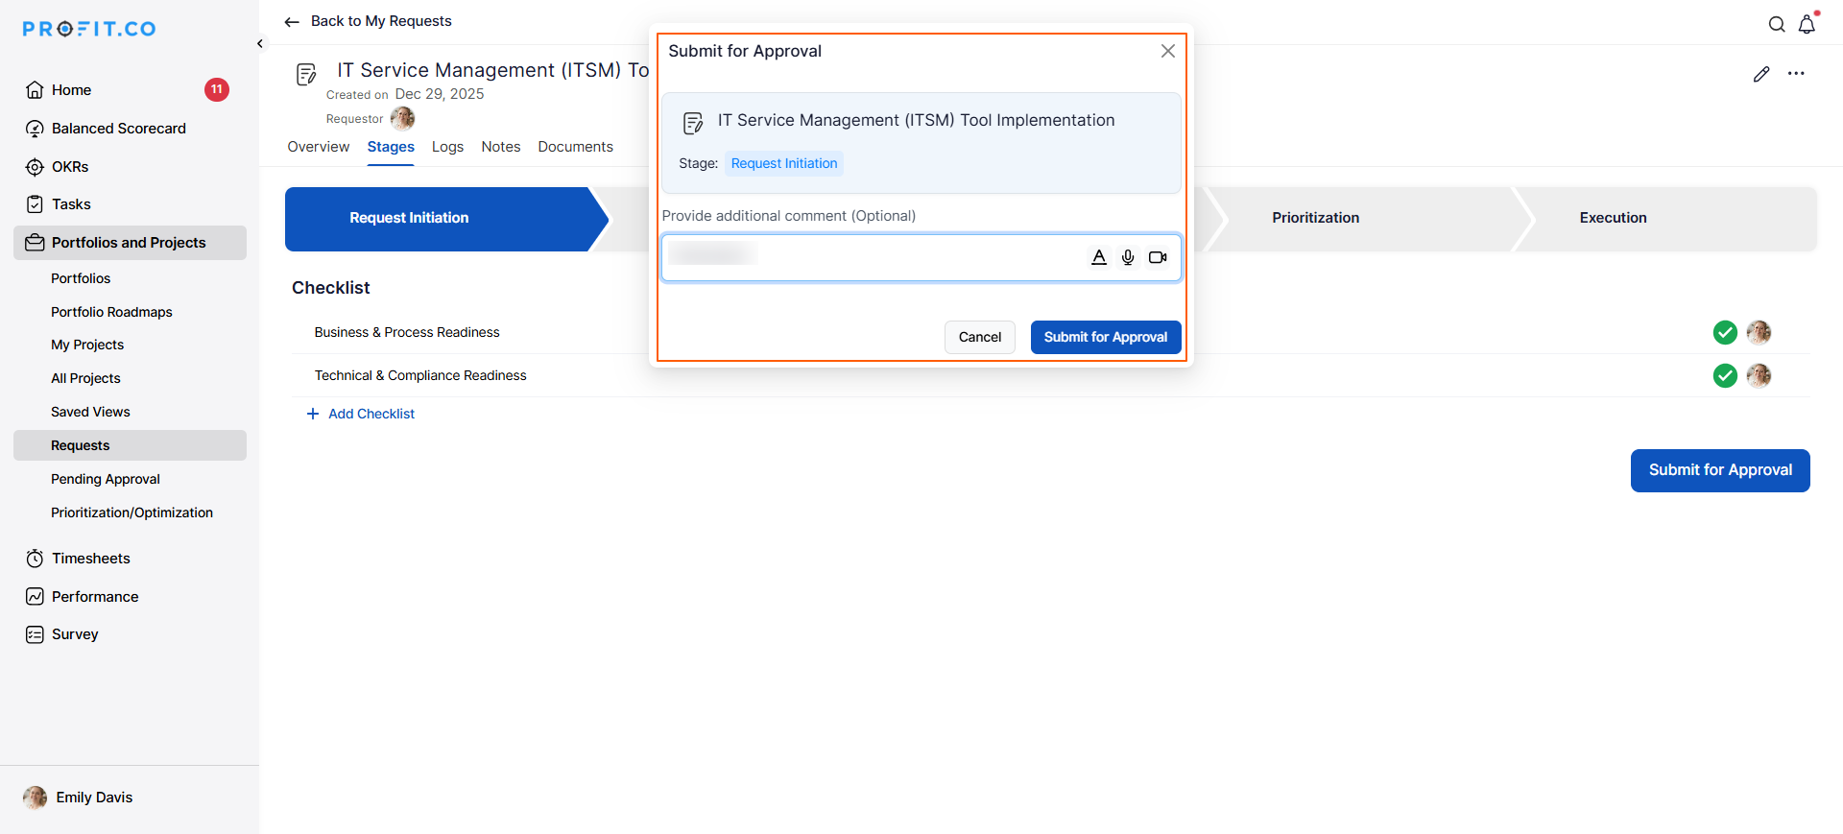Image resolution: width=1843 pixels, height=834 pixels.
Task: Open the three-dots more options menu
Action: 1796,74
